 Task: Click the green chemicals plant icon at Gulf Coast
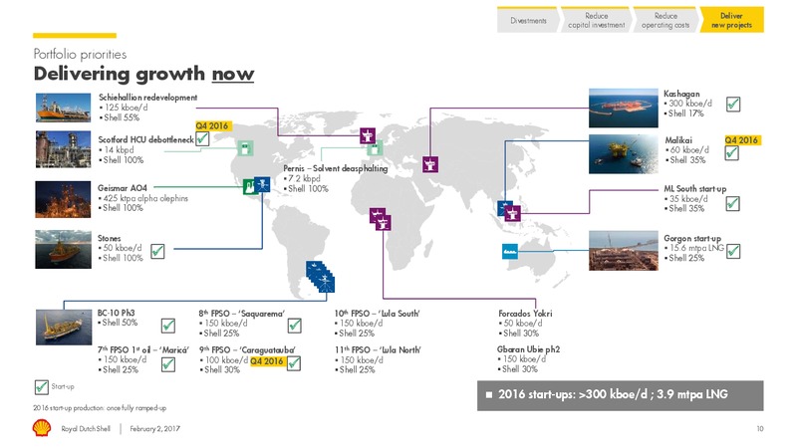click(x=249, y=187)
